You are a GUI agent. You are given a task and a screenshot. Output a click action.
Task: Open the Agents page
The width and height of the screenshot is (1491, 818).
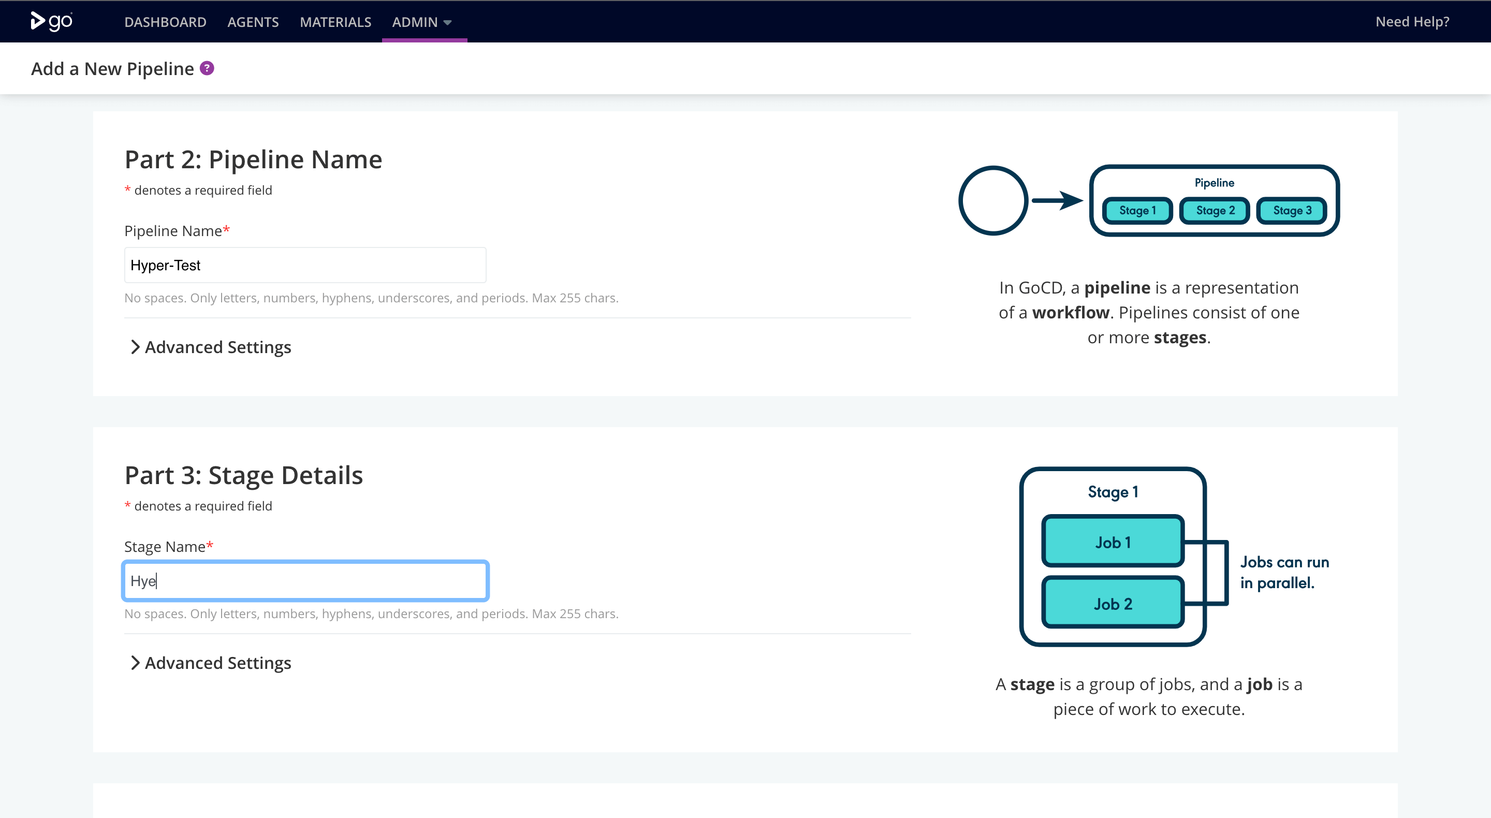(x=253, y=22)
